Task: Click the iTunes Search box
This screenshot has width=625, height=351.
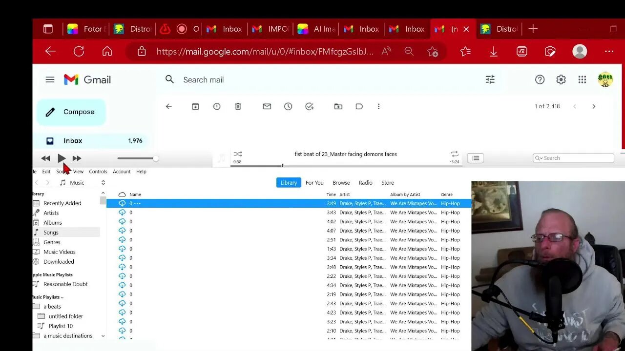Action: point(573,158)
